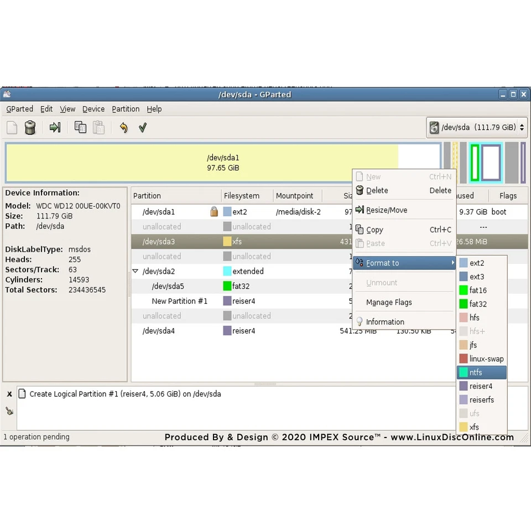Select the Resize/Move toolbar icon
This screenshot has width=531, height=531.
click(x=55, y=128)
